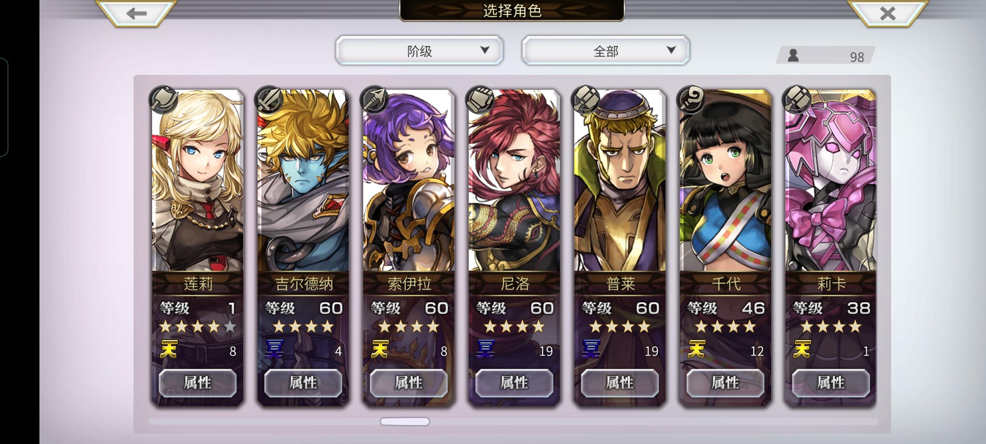
Task: Open the 阶级 sort dropdown
Action: (419, 51)
